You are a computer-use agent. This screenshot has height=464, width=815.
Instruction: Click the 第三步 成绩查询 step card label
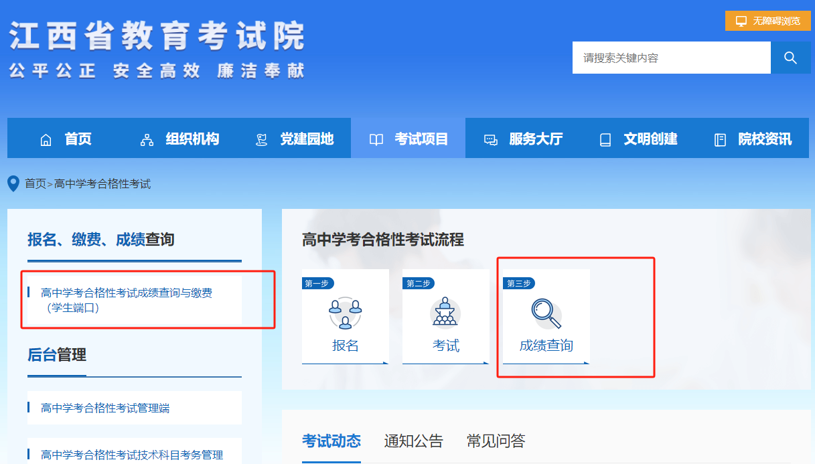[546, 345]
